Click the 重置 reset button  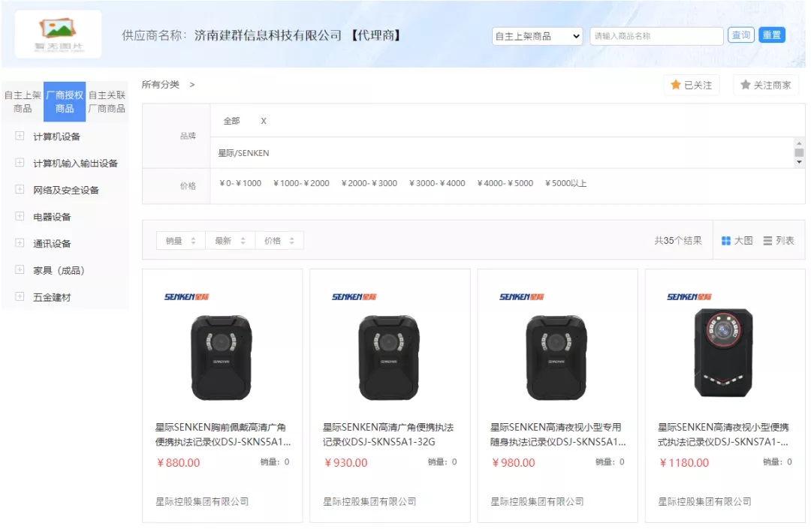(771, 35)
